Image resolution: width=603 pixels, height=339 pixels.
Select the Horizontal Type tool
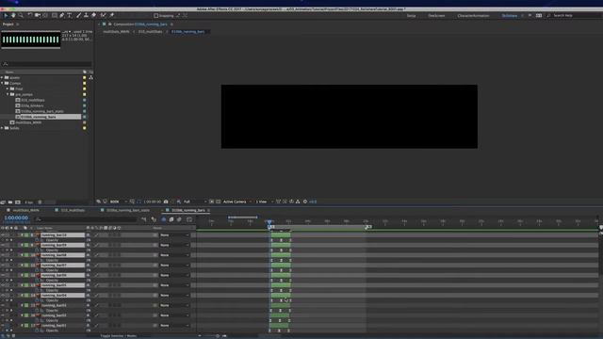(70, 15)
